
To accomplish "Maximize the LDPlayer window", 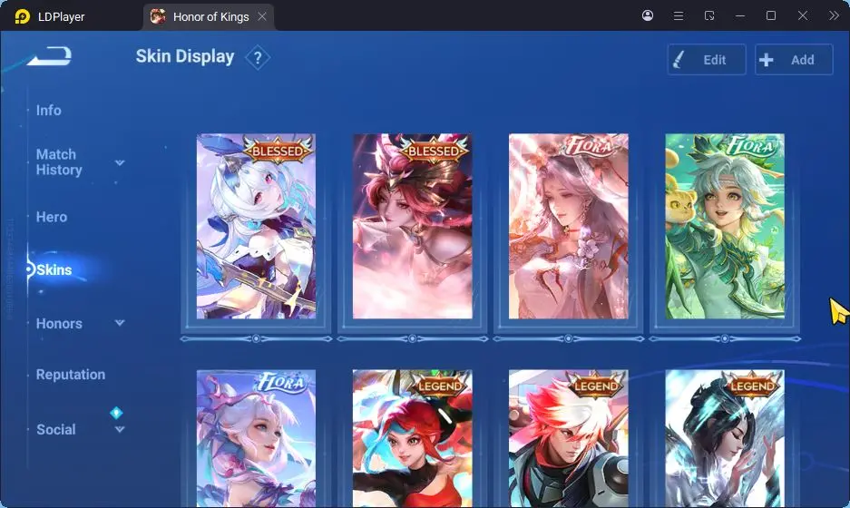I will tap(771, 15).
